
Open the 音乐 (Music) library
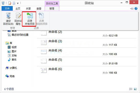tap(12, 60)
